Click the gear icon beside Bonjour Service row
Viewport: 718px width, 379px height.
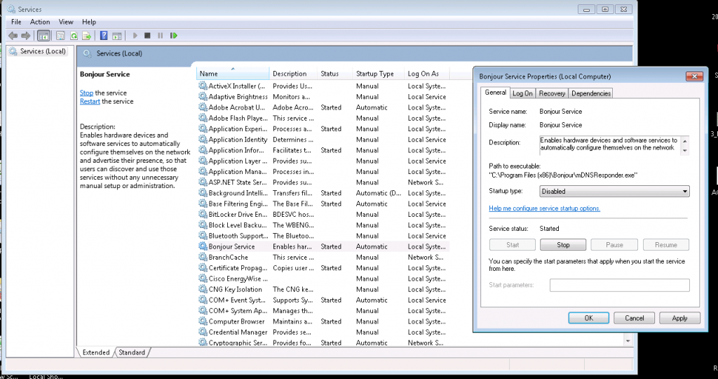point(203,246)
